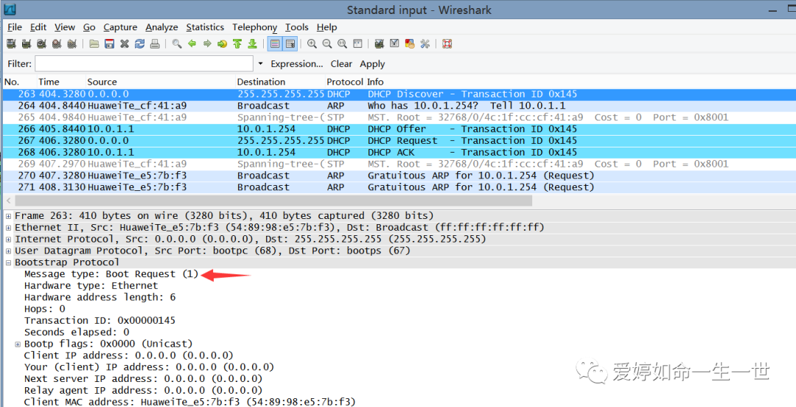Start a new live capture icon
Image resolution: width=796 pixels, height=407 pixels.
(41, 44)
